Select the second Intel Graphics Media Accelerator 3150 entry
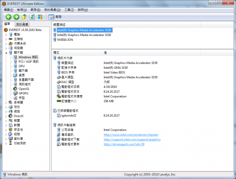The height and width of the screenshot is (179, 236). (84, 35)
